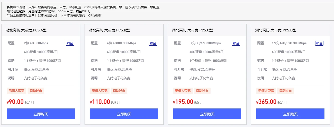Screen dimensions: 334x127
Task: Open the 湖北高防.大带宽.PCS.D型 title
Action: pyautogui.click(x=276, y=30)
